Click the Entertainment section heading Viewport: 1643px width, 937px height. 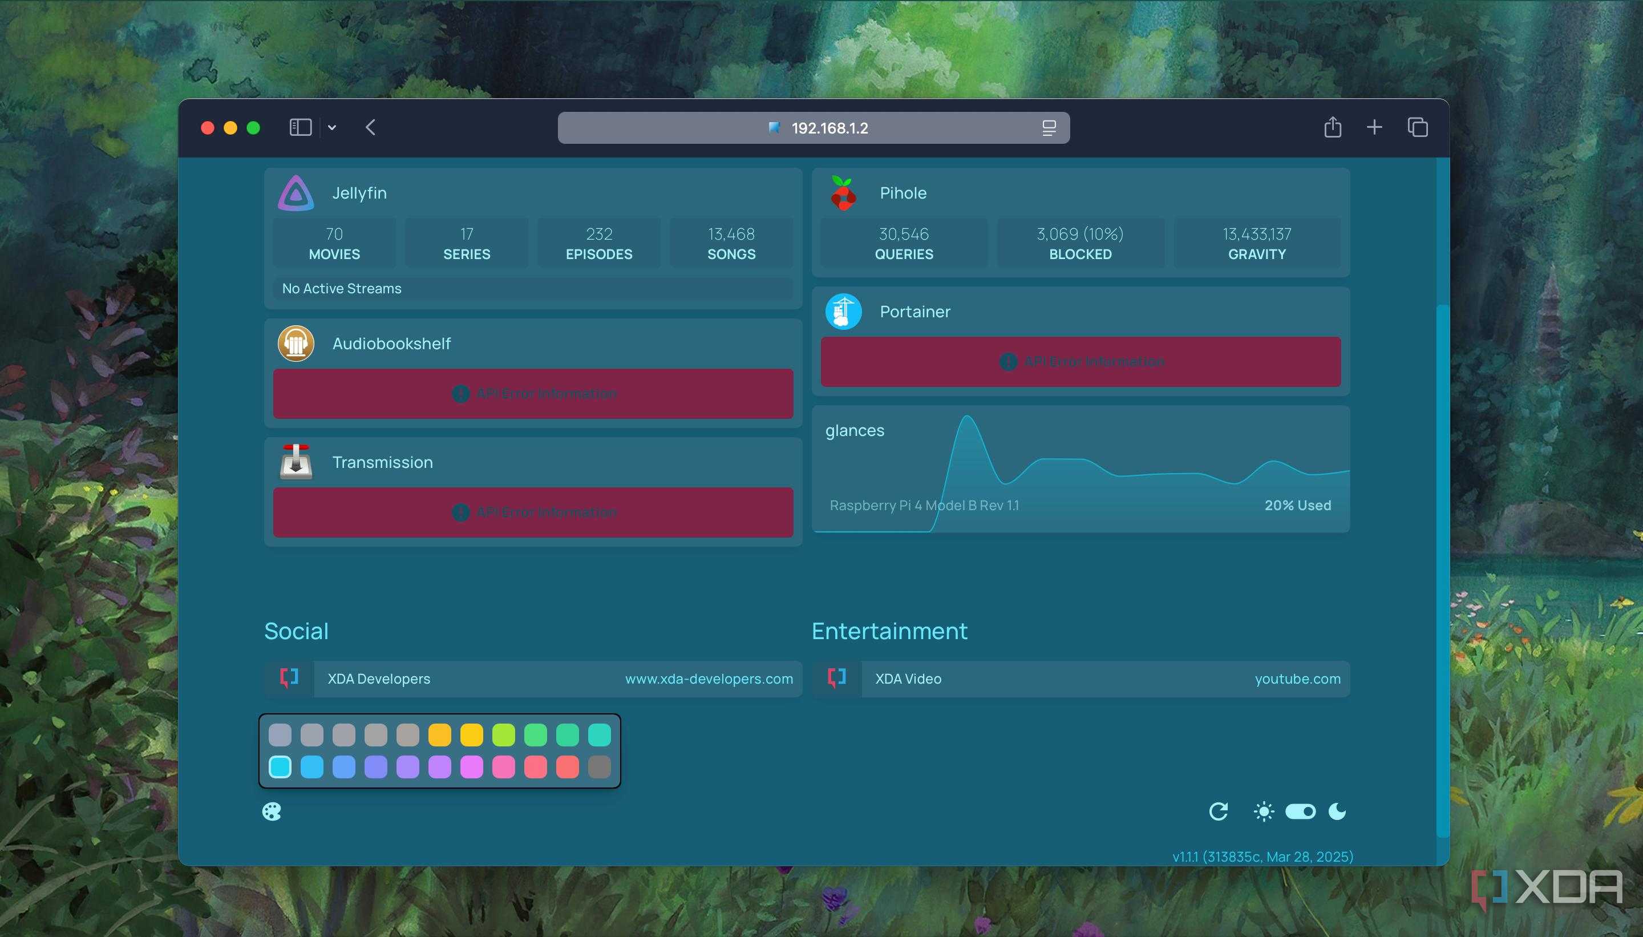(x=890, y=631)
